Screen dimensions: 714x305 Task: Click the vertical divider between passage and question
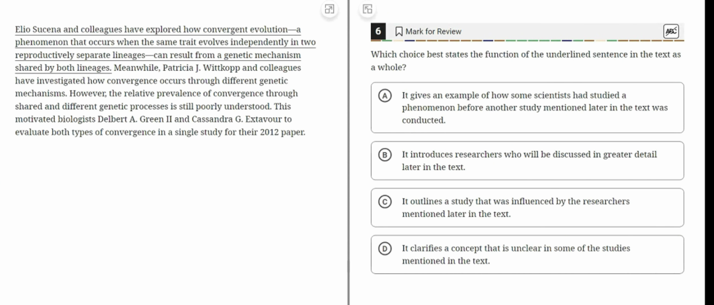point(349,152)
